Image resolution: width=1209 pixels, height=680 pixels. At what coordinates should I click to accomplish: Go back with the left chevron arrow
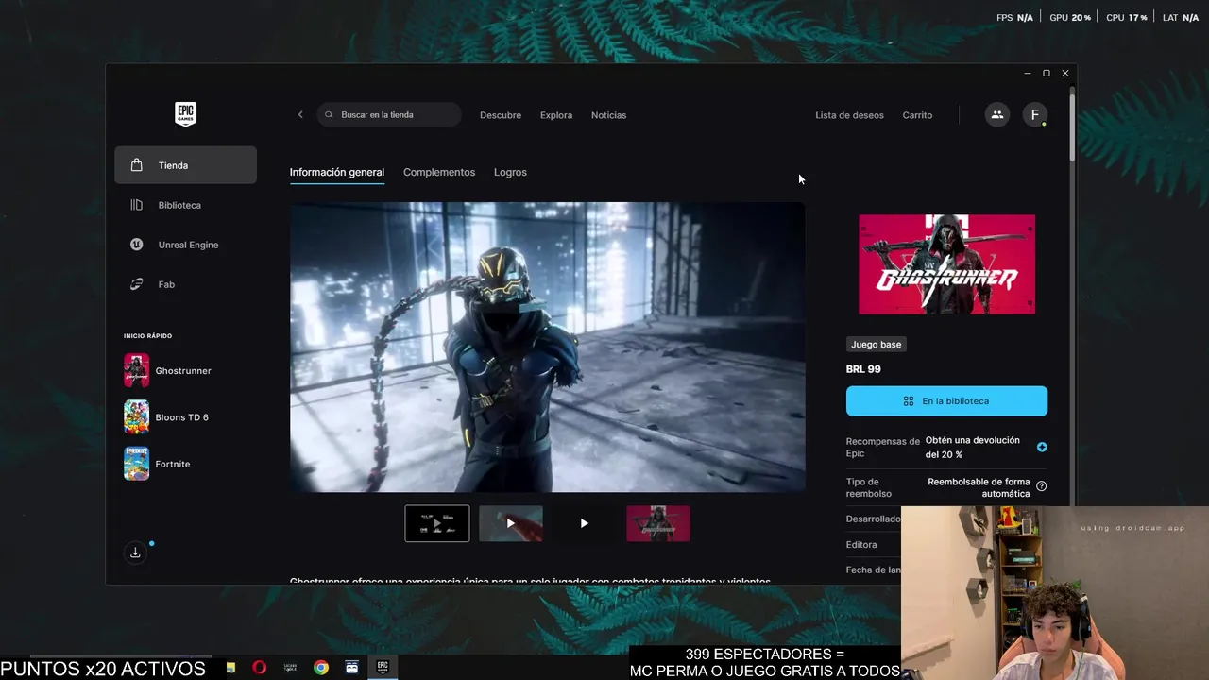point(300,114)
